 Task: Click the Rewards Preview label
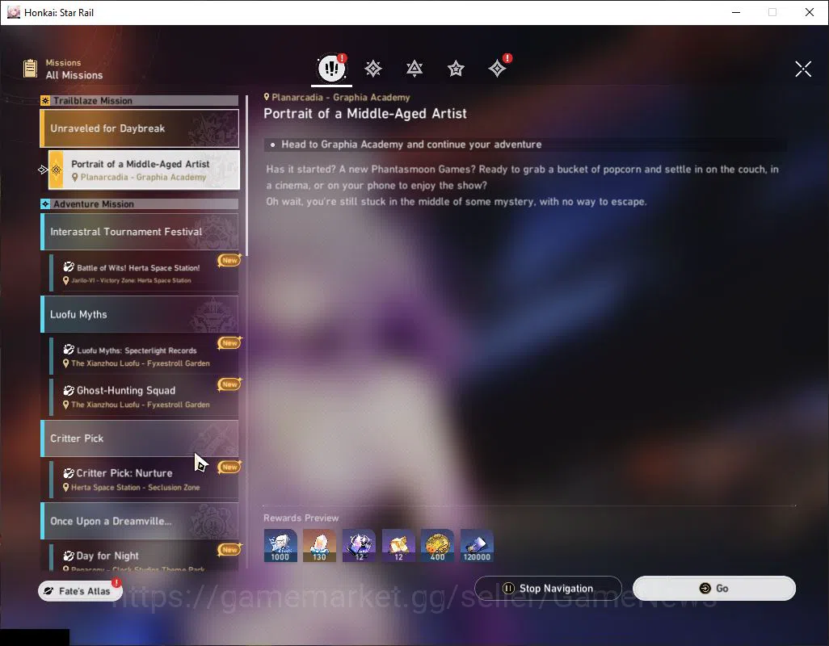point(301,518)
